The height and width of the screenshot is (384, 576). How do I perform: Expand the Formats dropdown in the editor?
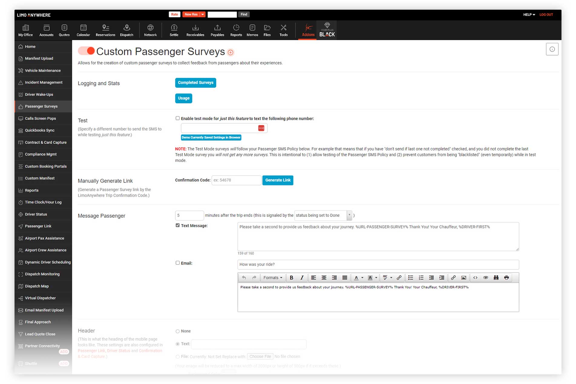(273, 278)
